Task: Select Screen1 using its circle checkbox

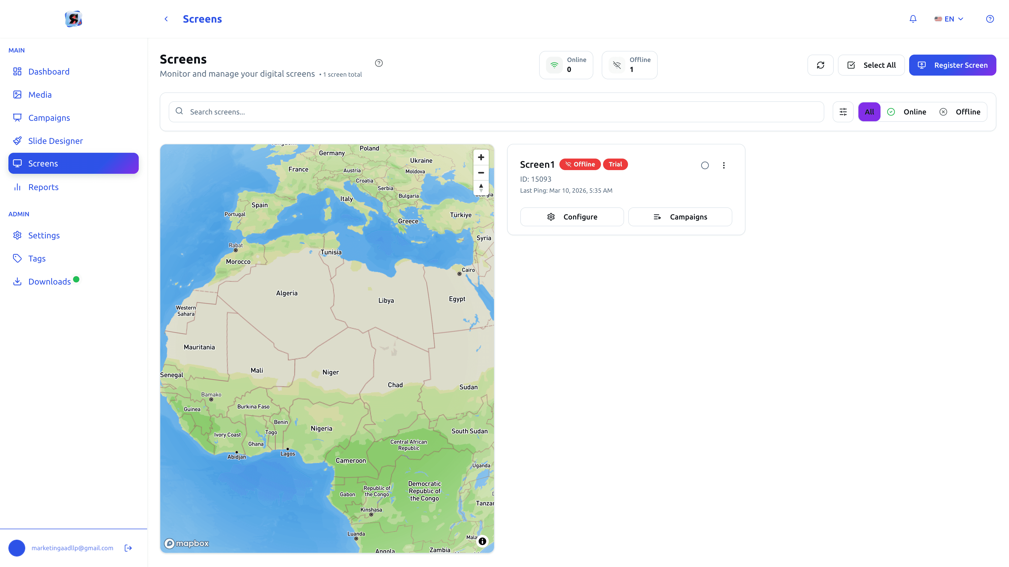Action: pyautogui.click(x=705, y=165)
